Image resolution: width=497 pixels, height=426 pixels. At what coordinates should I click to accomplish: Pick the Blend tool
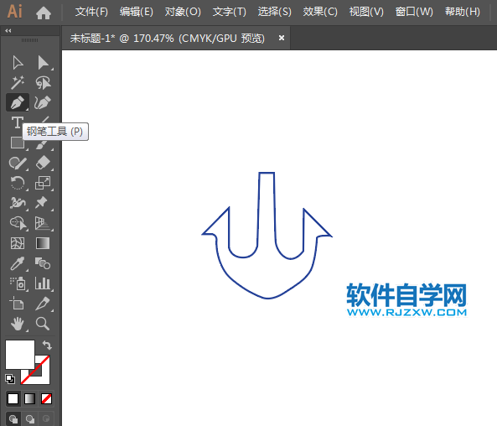click(x=43, y=263)
